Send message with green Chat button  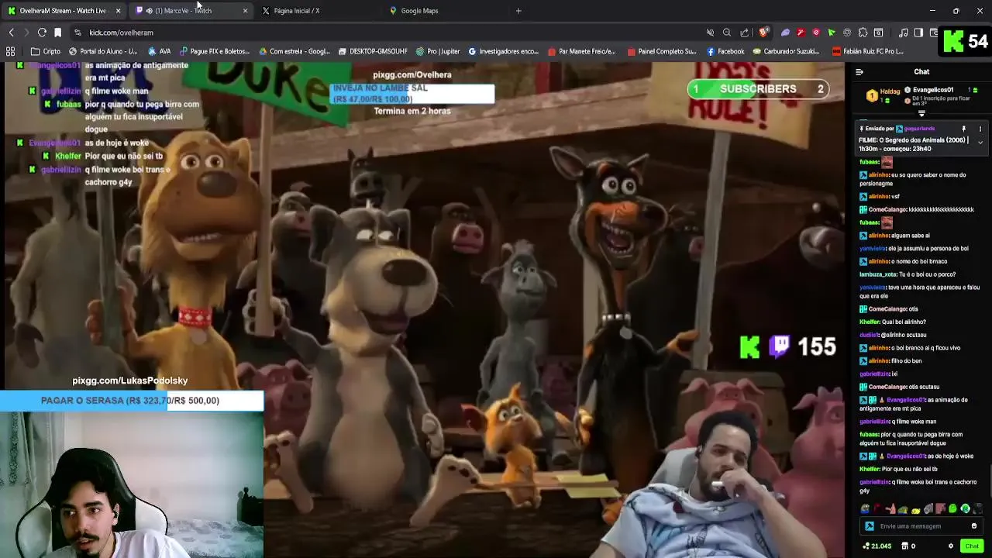pyautogui.click(x=972, y=546)
